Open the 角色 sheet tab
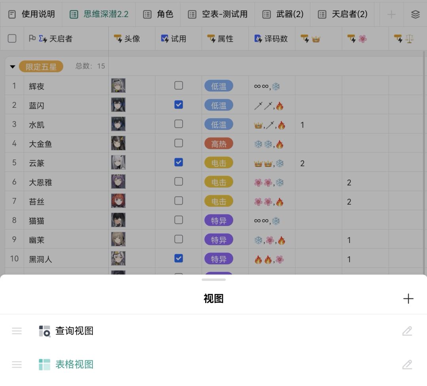This screenshot has height=386, width=427. [158, 14]
